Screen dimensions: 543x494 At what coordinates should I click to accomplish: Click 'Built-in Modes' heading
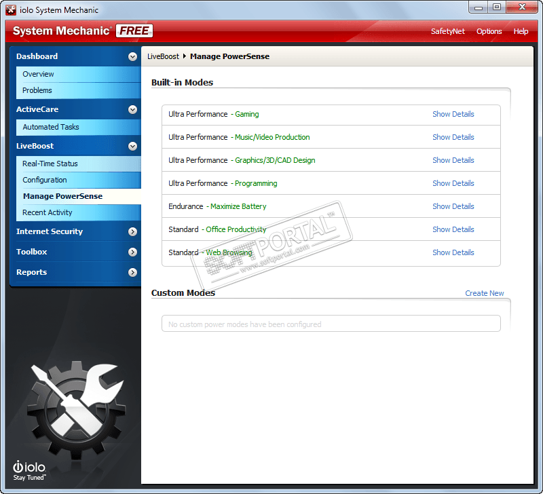182,83
